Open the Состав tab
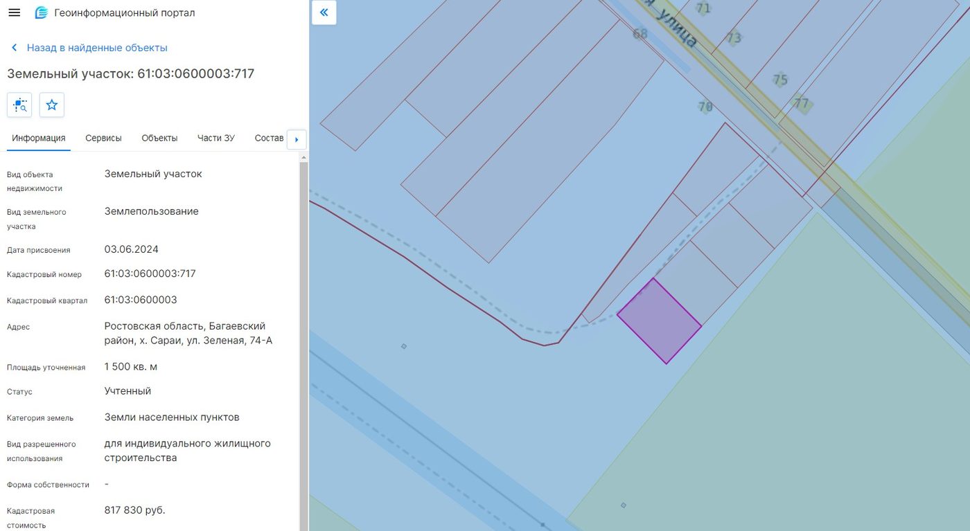This screenshot has width=970, height=531. [x=270, y=138]
